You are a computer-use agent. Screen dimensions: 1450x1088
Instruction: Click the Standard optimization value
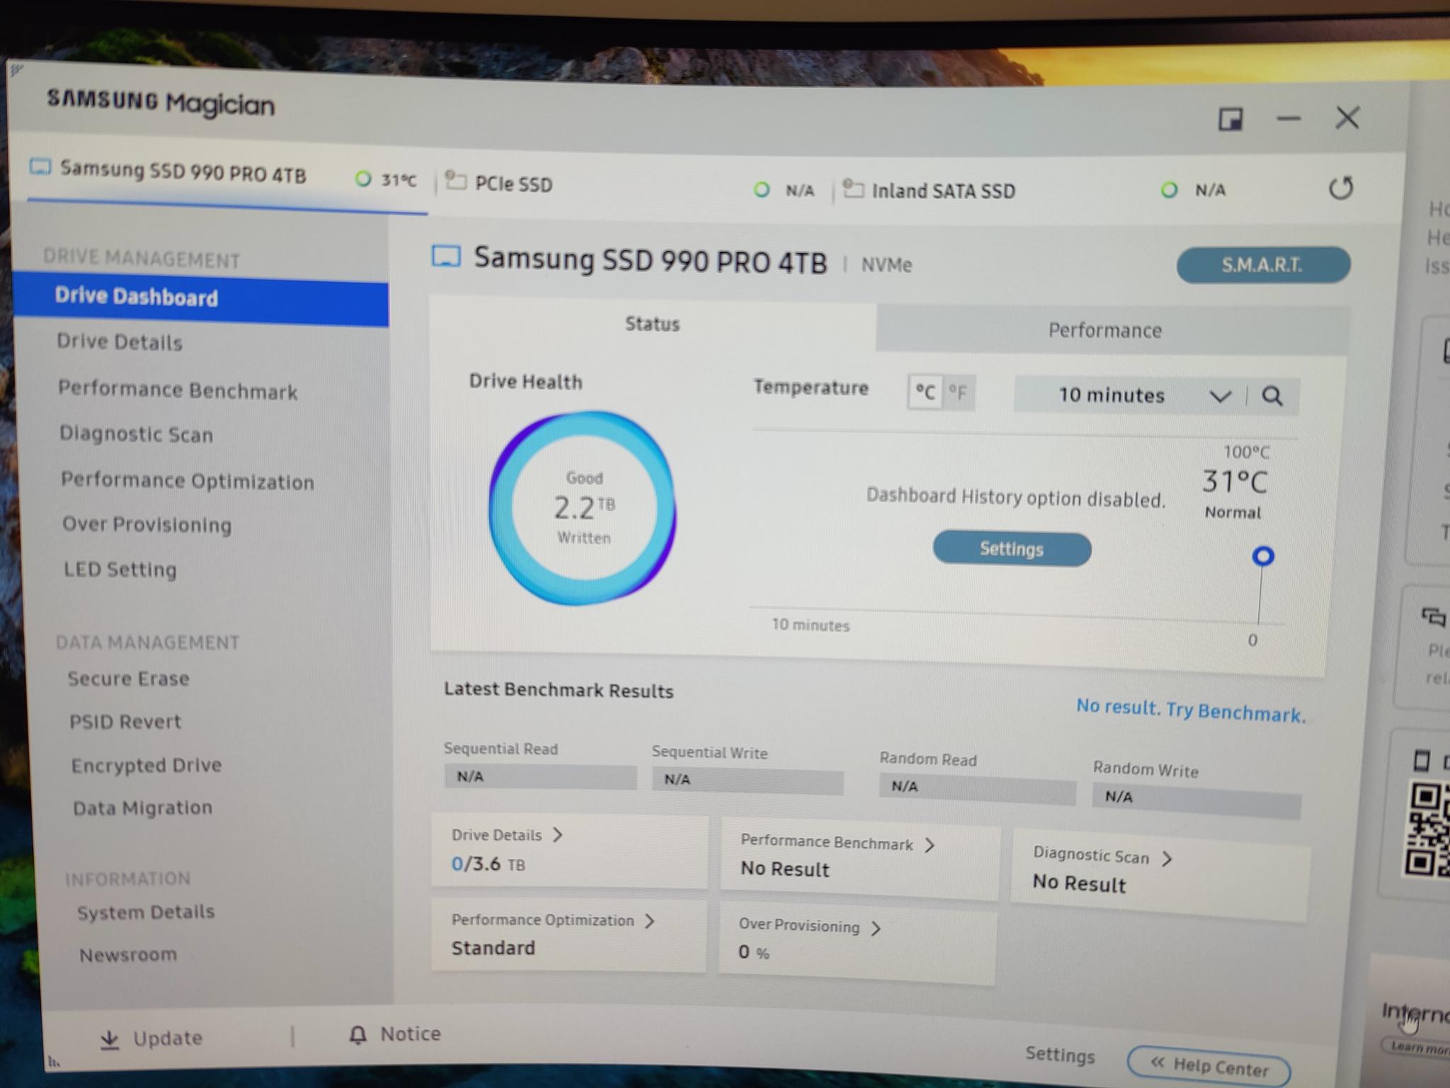[x=493, y=948]
